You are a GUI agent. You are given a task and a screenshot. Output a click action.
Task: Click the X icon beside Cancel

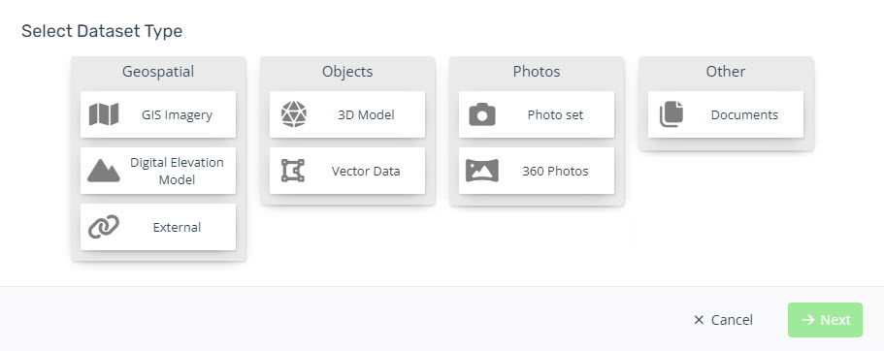[x=699, y=320]
